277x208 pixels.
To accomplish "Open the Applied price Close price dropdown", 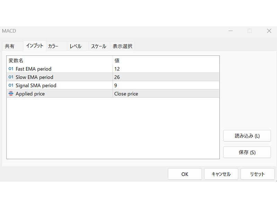I will click(x=166, y=94).
